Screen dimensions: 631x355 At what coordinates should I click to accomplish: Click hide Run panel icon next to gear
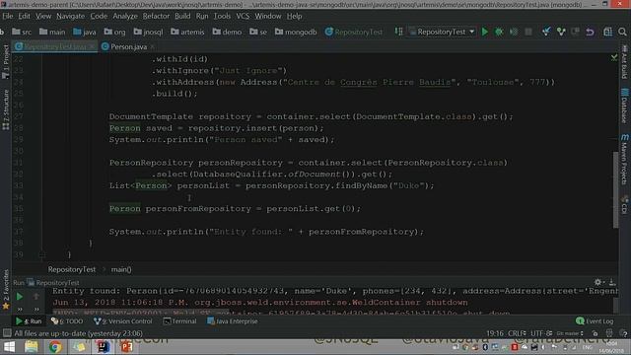(612, 282)
